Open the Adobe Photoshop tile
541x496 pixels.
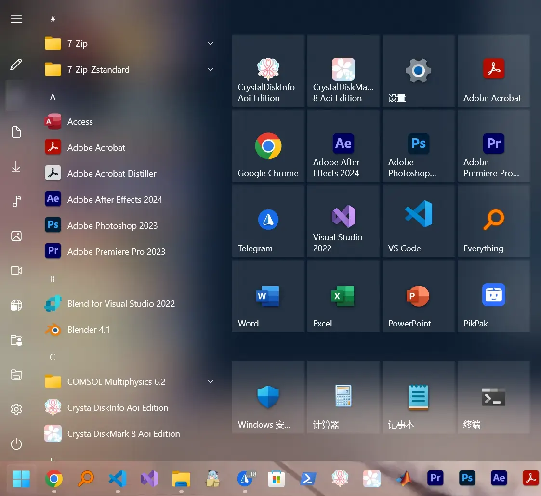point(418,146)
